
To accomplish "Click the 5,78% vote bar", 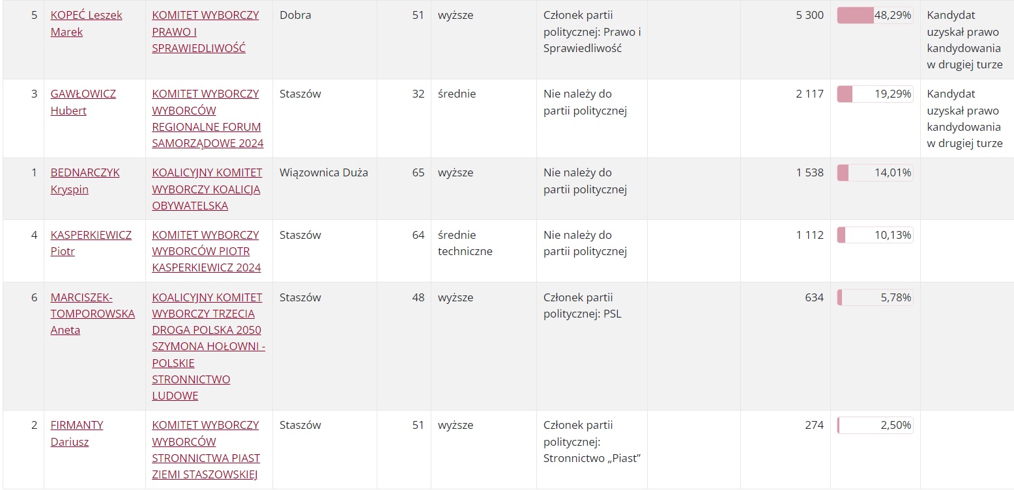I will (x=875, y=297).
